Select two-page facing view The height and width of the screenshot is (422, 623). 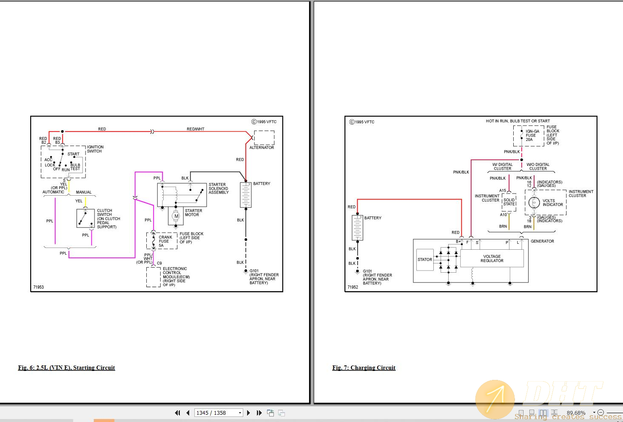coord(543,413)
